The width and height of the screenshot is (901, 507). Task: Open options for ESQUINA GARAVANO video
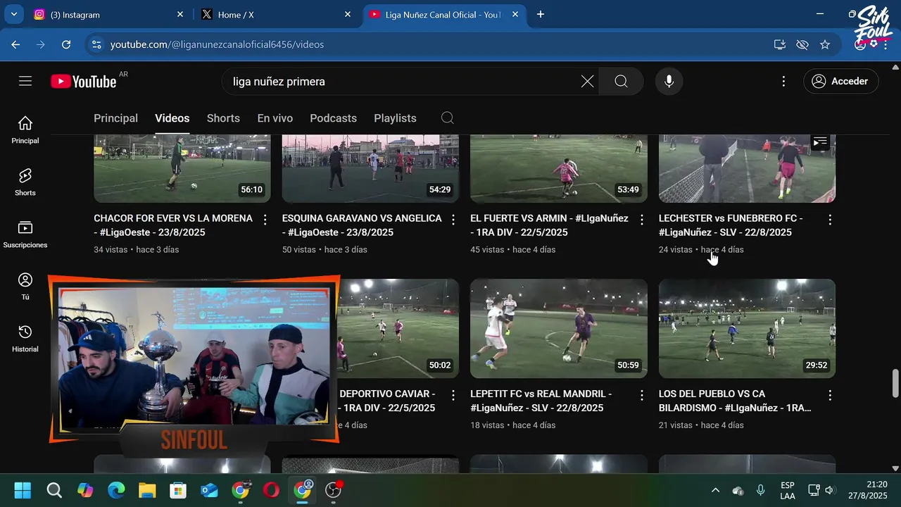[x=453, y=220]
